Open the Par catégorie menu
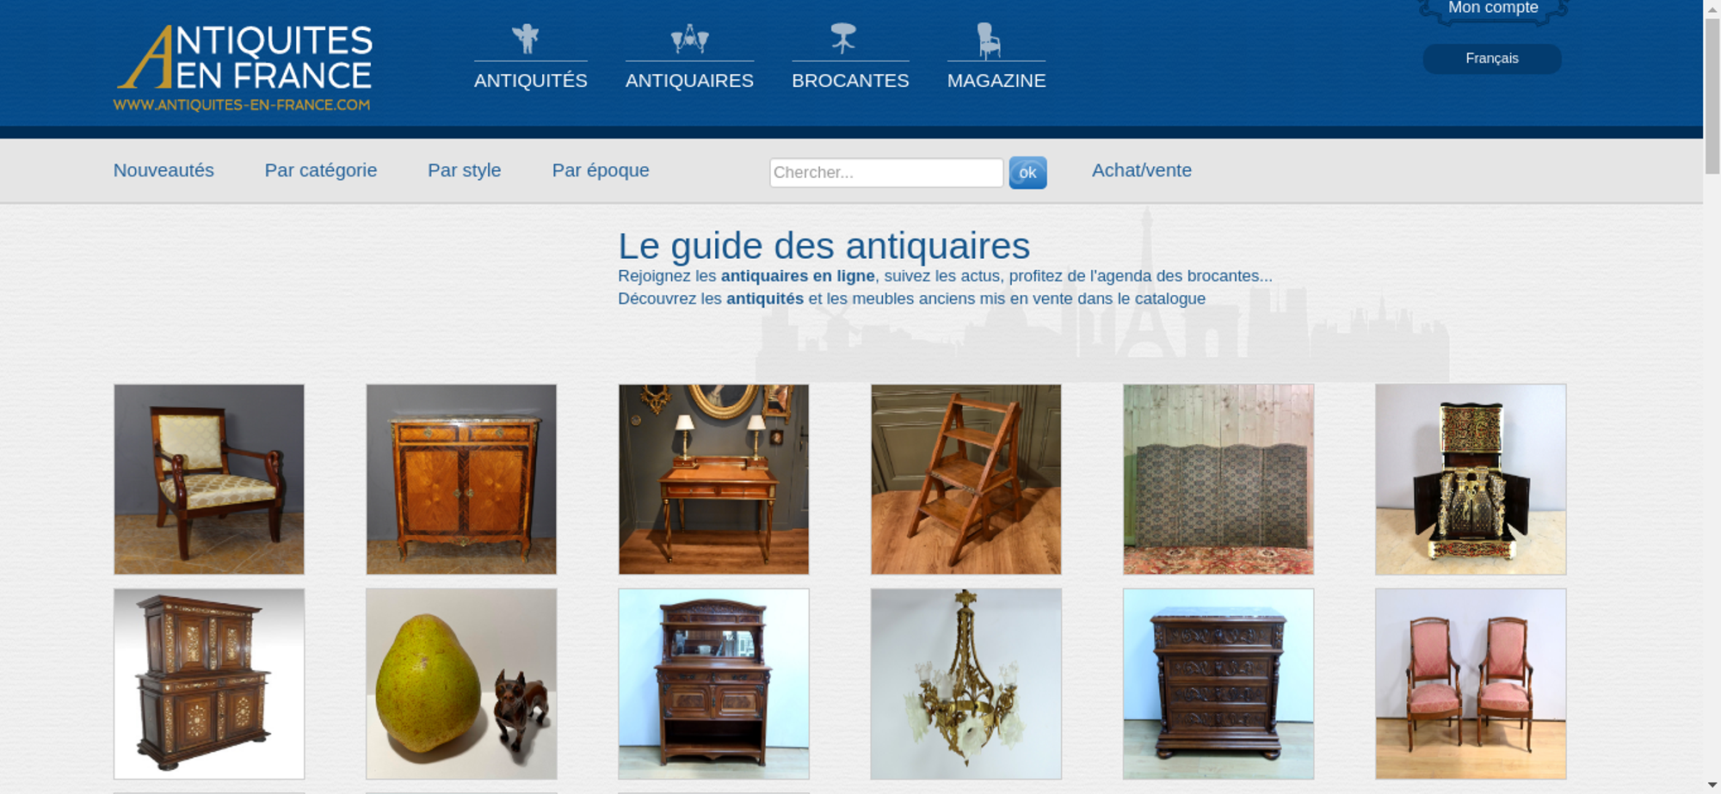This screenshot has width=1721, height=794. click(x=321, y=170)
